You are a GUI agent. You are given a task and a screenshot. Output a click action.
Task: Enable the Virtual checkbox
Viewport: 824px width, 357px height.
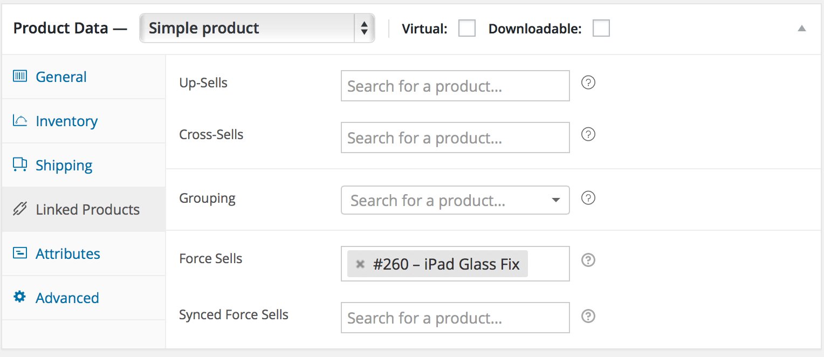(466, 28)
